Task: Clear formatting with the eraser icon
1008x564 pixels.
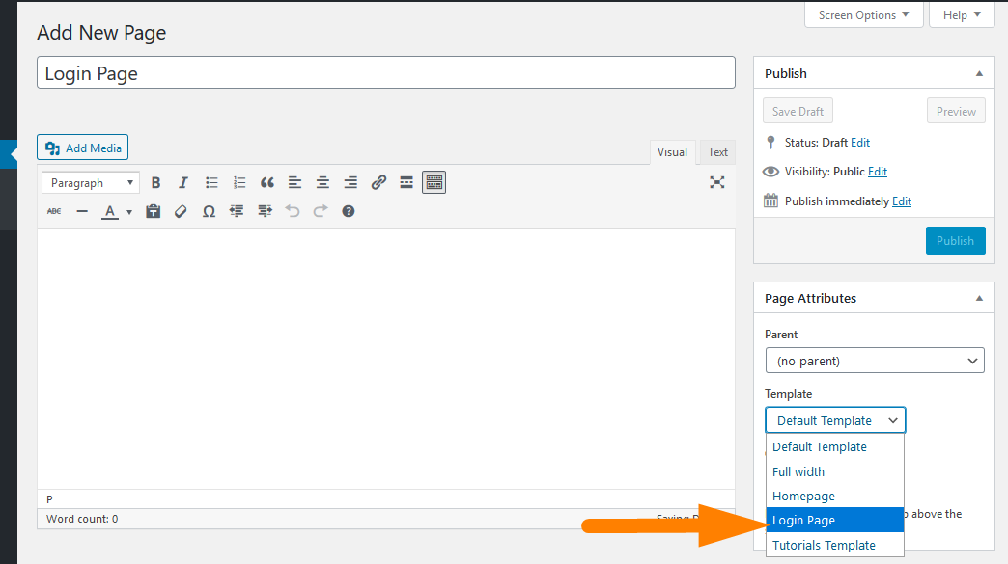Action: [181, 211]
